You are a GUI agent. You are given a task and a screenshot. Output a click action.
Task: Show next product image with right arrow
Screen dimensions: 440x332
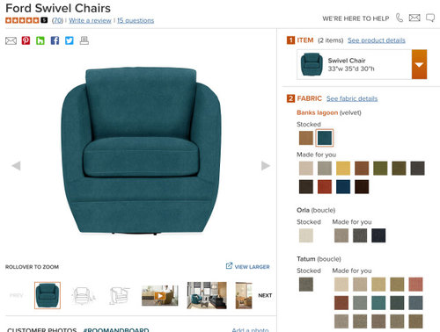(x=266, y=166)
